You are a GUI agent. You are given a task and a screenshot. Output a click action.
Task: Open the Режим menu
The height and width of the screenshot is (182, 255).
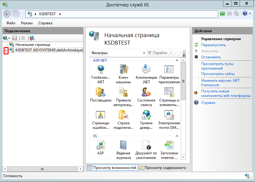click(27, 23)
